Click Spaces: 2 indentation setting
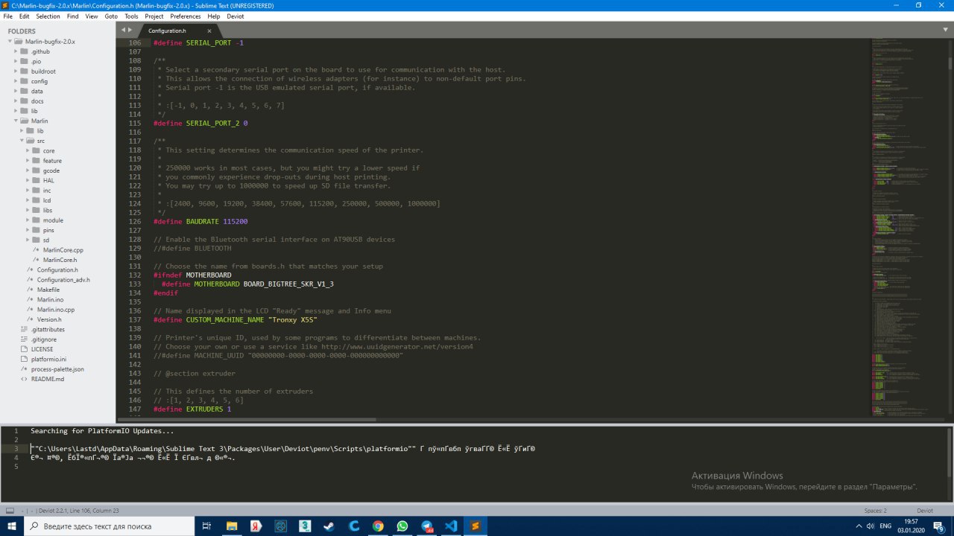 pos(875,511)
